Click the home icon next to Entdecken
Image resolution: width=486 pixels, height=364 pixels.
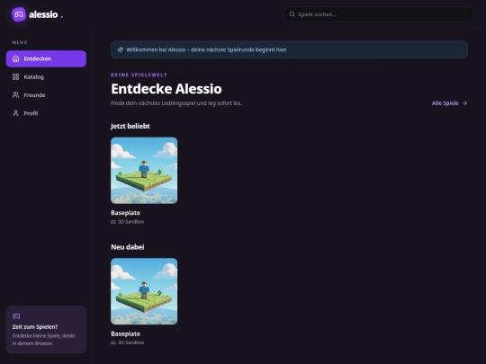coord(16,58)
